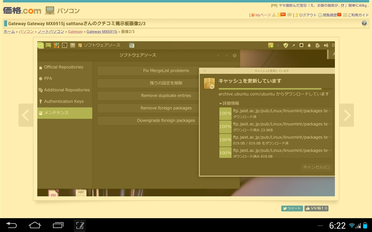Tap the Wi-Fi status icon
Screen dimensions: 372x232
click(x=352, y=225)
